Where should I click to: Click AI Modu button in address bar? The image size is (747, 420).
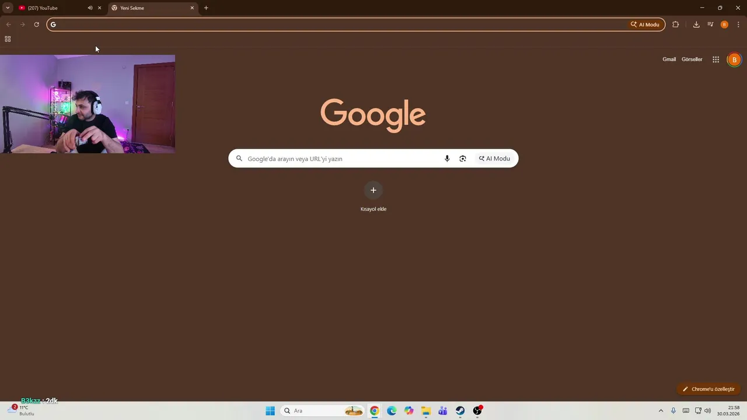645,24
